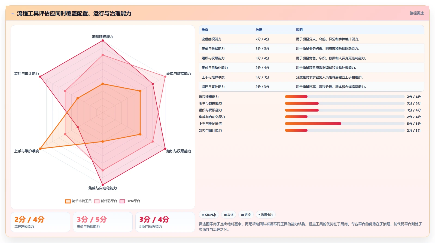Click radar axis label 表单与数据能力
The width and height of the screenshot is (435, 243).
click(x=179, y=73)
